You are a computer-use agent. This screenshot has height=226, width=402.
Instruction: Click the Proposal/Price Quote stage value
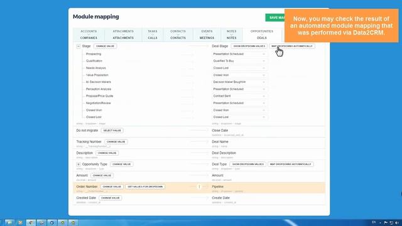click(99, 96)
